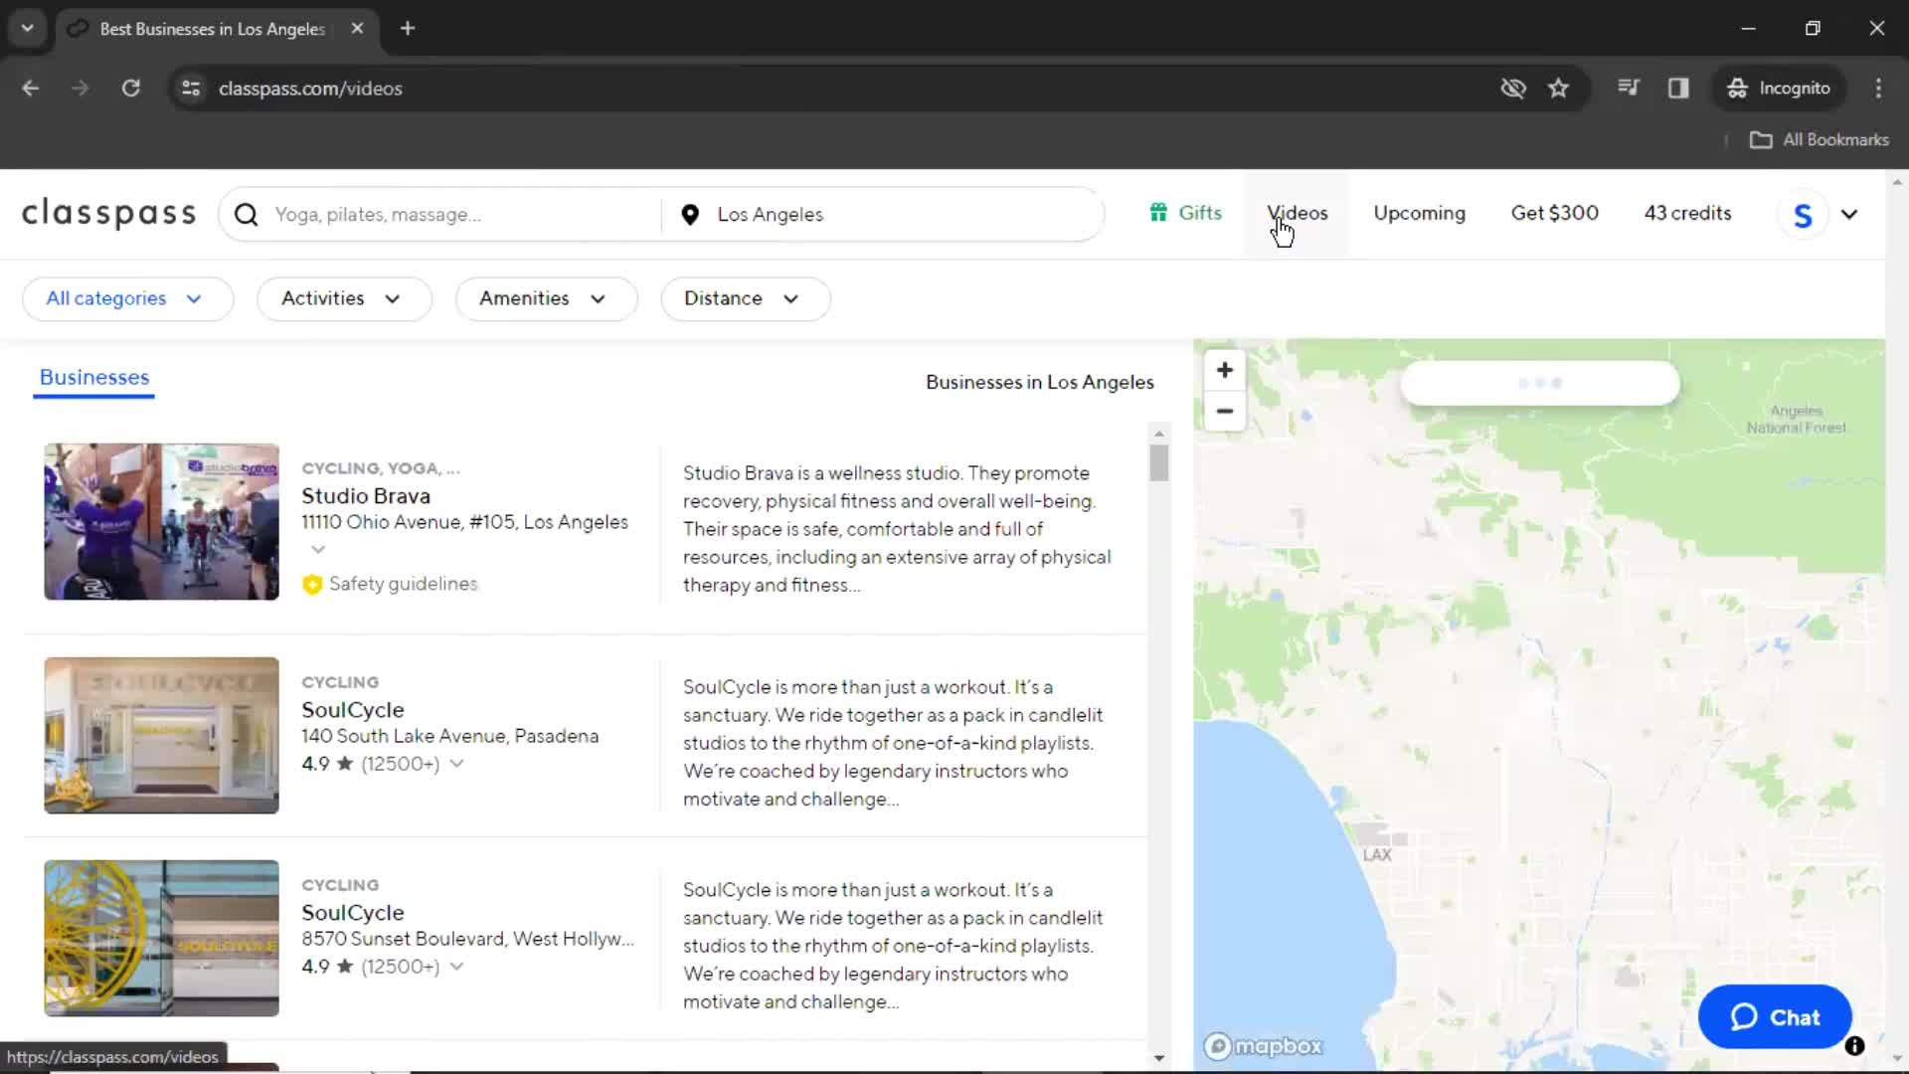Open browser side panel icon
Image resolution: width=1909 pixels, height=1074 pixels.
[1678, 89]
